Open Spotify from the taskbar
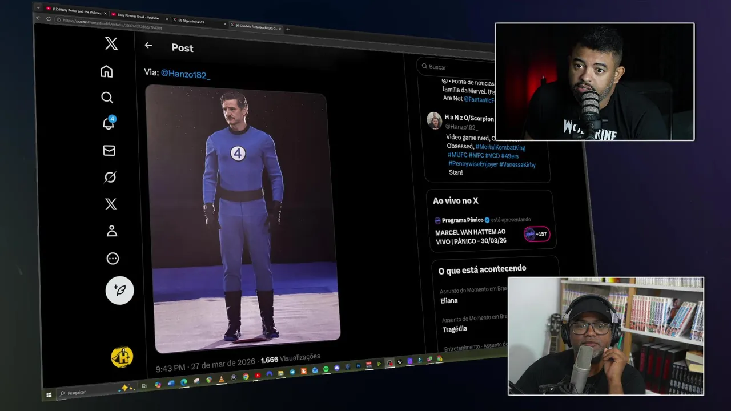The image size is (731, 411). coord(326,369)
